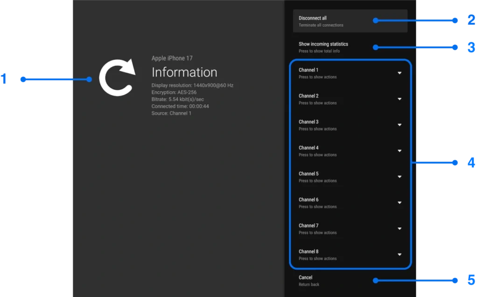Expand Channel 7 actions chevron

(x=400, y=228)
